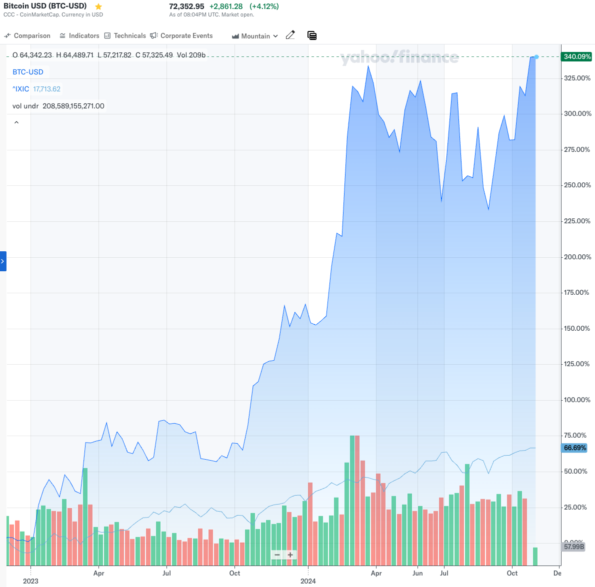Open the data table calculator icon
This screenshot has width=595, height=587.
[x=312, y=35]
